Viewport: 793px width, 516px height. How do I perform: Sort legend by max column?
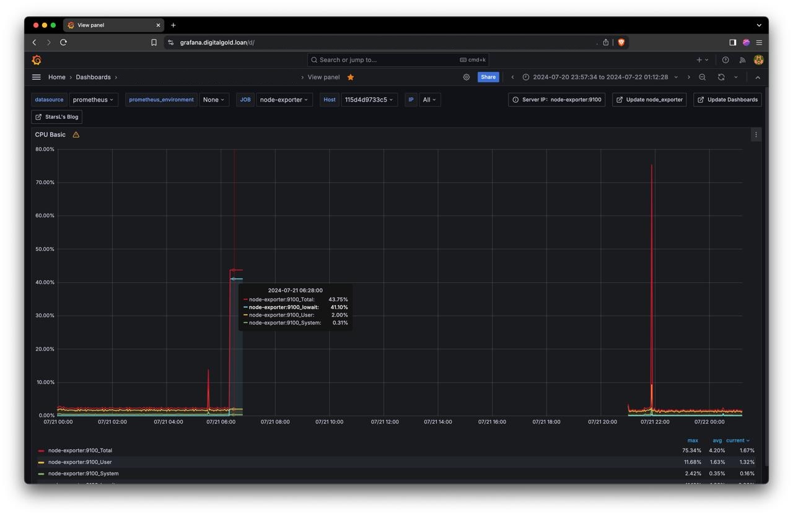[693, 440]
